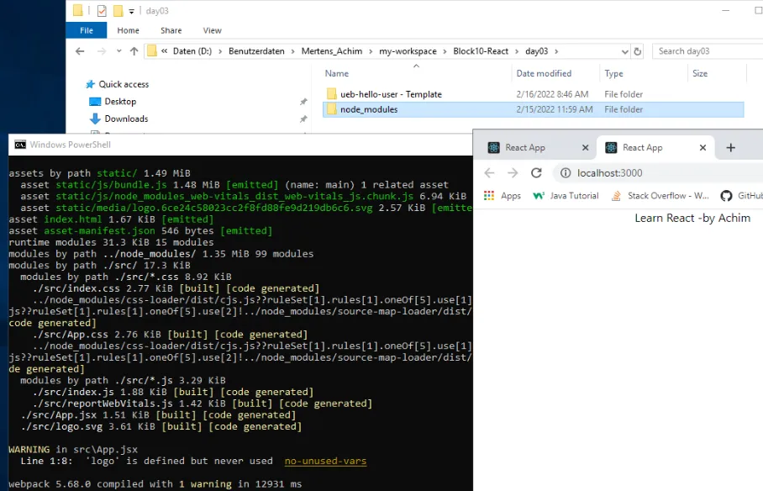The height and width of the screenshot is (491, 763).
Task: Switch to the second React App tab
Action: tap(655, 148)
